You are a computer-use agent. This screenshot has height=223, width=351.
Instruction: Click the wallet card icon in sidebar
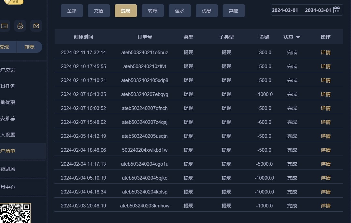(4, 26)
